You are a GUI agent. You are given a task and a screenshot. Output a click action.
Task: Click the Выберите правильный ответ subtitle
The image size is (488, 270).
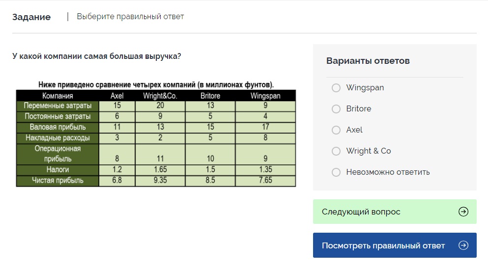pyautogui.click(x=130, y=17)
